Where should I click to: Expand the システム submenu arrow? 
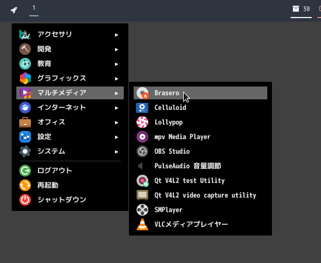[x=117, y=152]
